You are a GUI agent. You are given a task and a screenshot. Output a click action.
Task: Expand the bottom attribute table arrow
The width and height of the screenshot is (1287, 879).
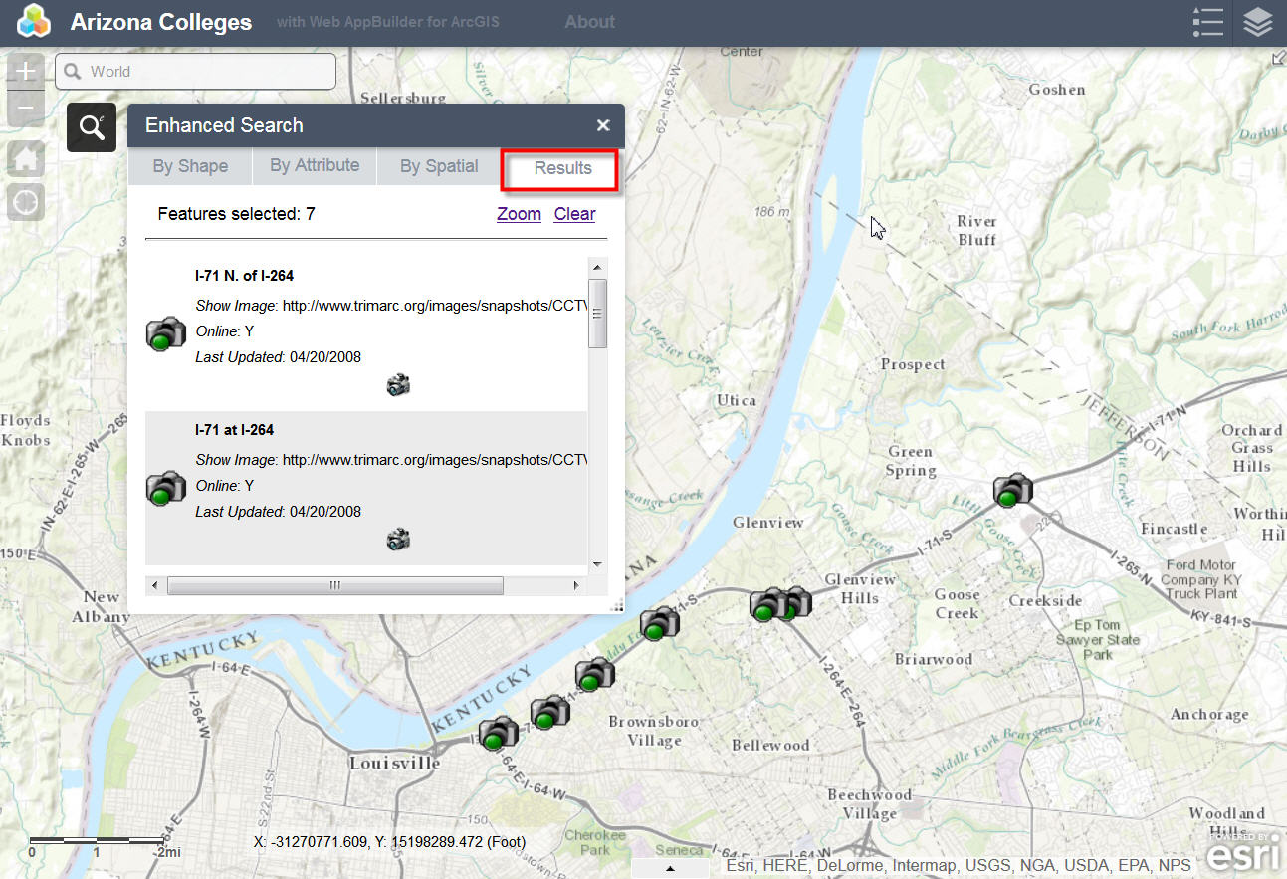pos(671,868)
